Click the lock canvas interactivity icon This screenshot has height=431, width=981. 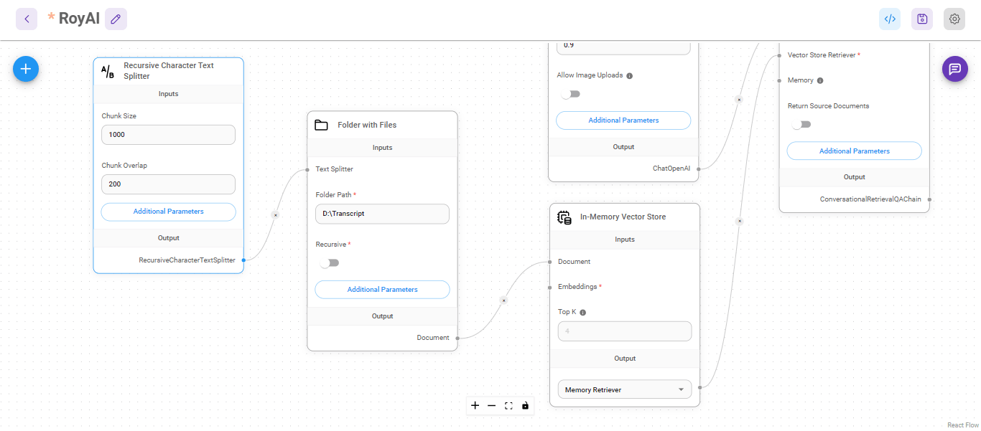pyautogui.click(x=525, y=406)
